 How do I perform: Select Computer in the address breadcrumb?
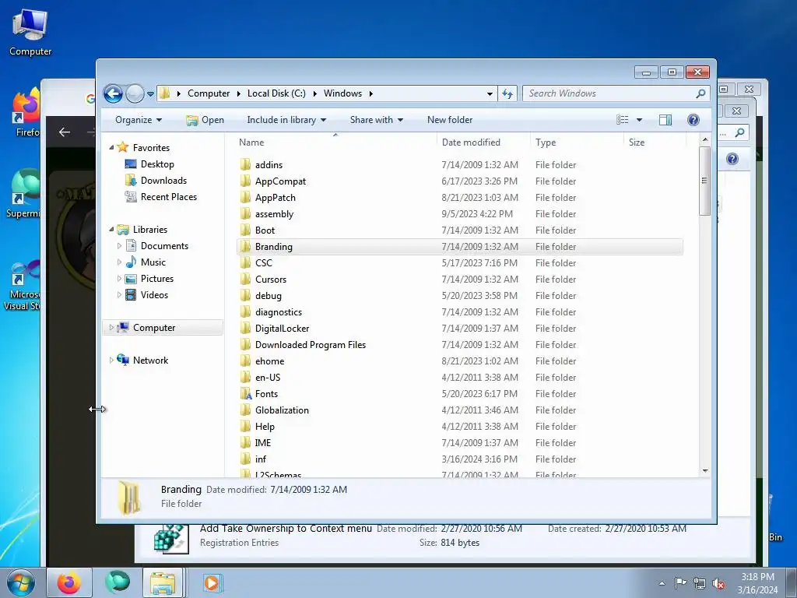[x=209, y=93]
